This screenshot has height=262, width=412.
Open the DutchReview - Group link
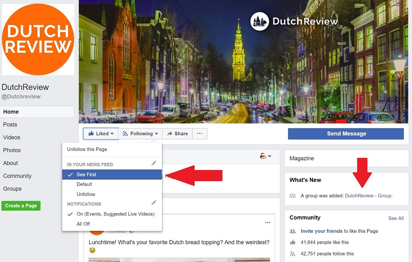coord(369,196)
